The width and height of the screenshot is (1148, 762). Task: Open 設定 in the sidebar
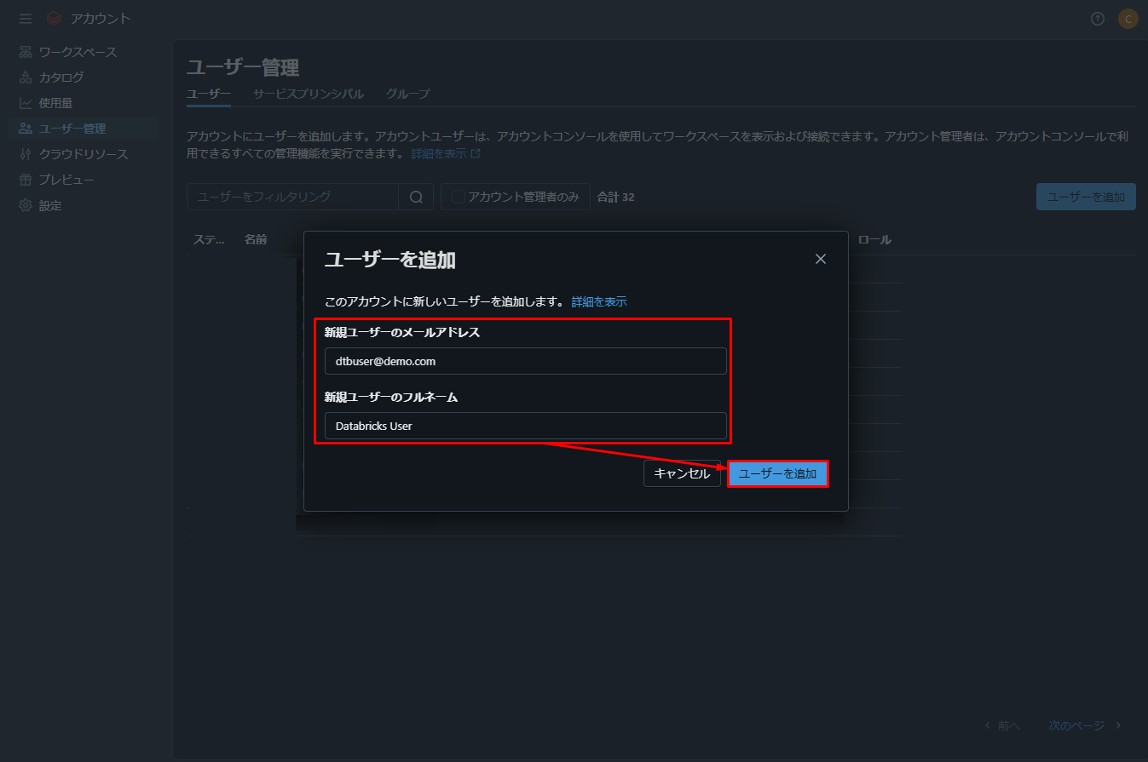(x=50, y=205)
